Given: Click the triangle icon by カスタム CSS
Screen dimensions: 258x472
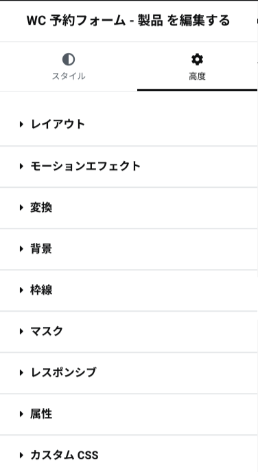Looking at the screenshot, I should (x=21, y=455).
